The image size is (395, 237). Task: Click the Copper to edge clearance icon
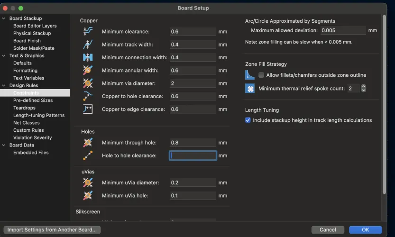coord(88,109)
